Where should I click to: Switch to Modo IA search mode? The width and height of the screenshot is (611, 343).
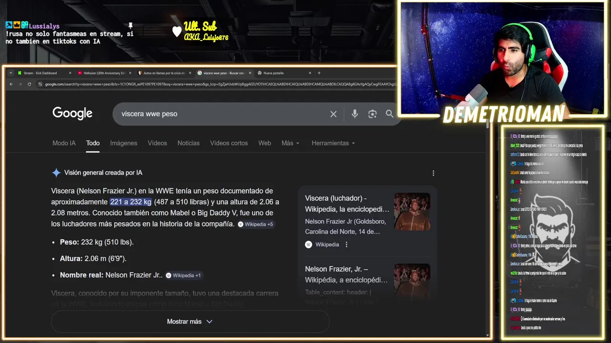[64, 143]
